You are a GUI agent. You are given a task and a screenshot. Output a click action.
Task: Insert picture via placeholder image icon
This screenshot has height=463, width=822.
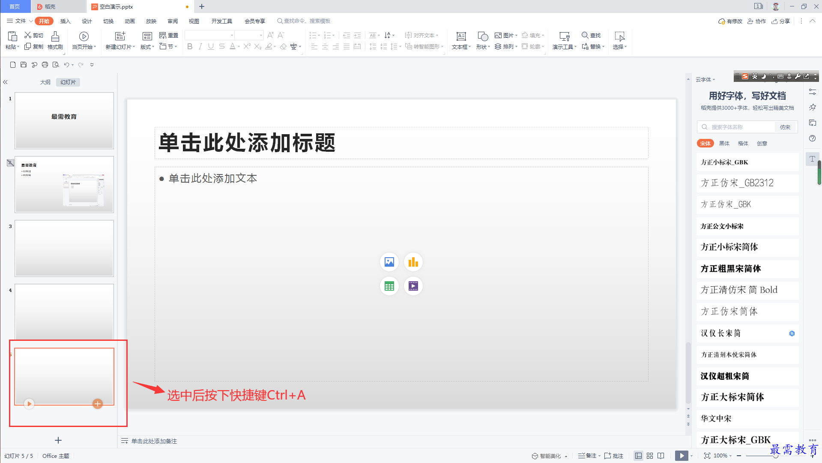389,262
